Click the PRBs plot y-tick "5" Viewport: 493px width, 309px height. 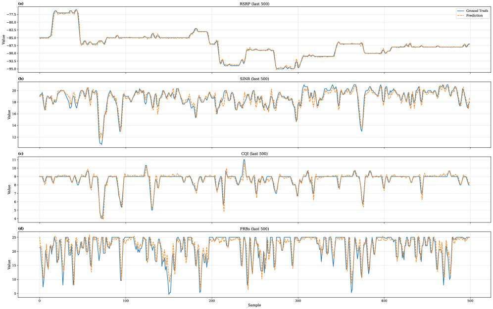15,294
